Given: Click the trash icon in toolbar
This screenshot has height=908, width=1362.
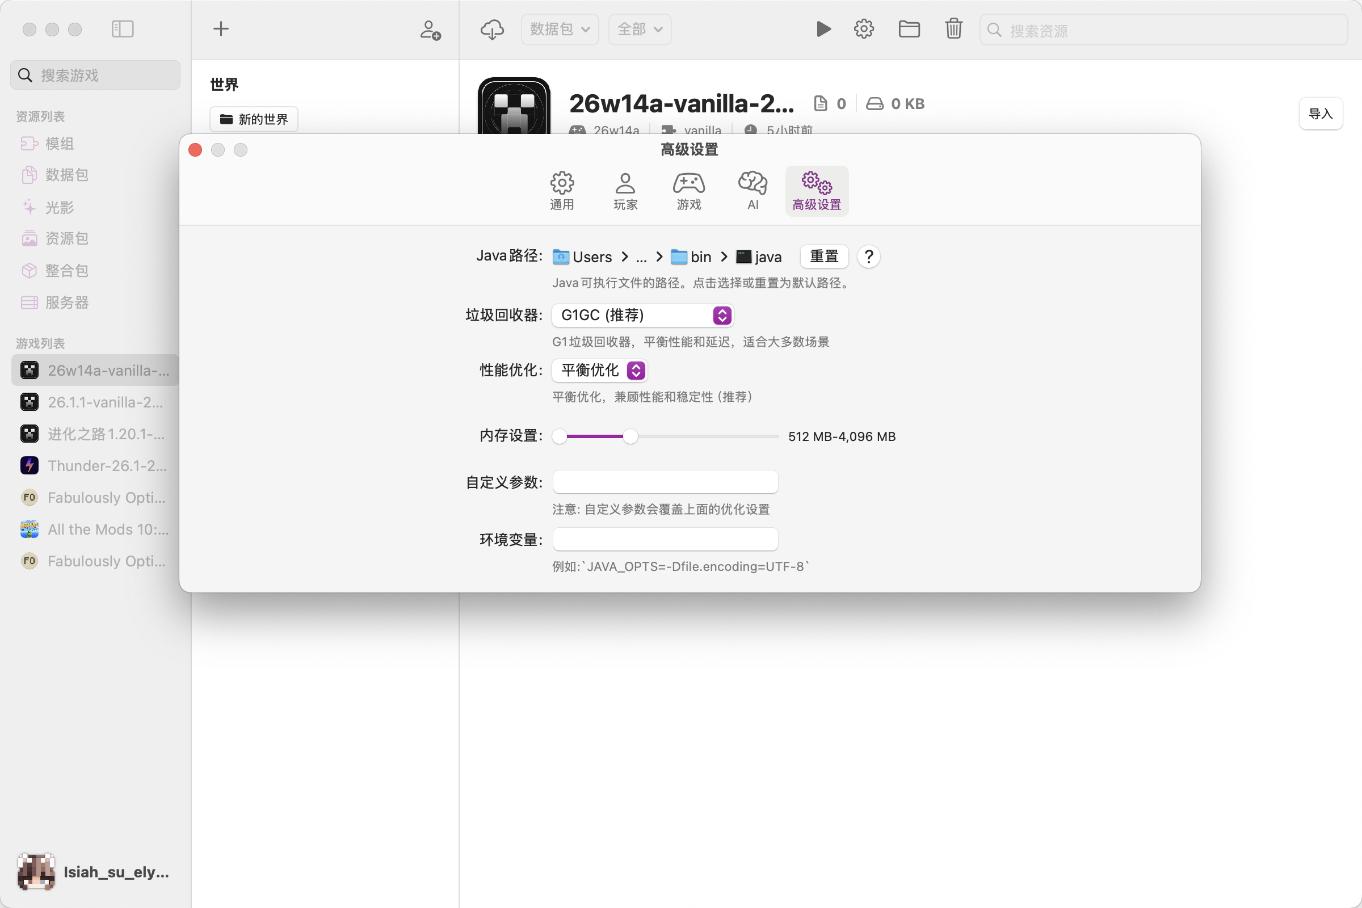Looking at the screenshot, I should pyautogui.click(x=953, y=28).
